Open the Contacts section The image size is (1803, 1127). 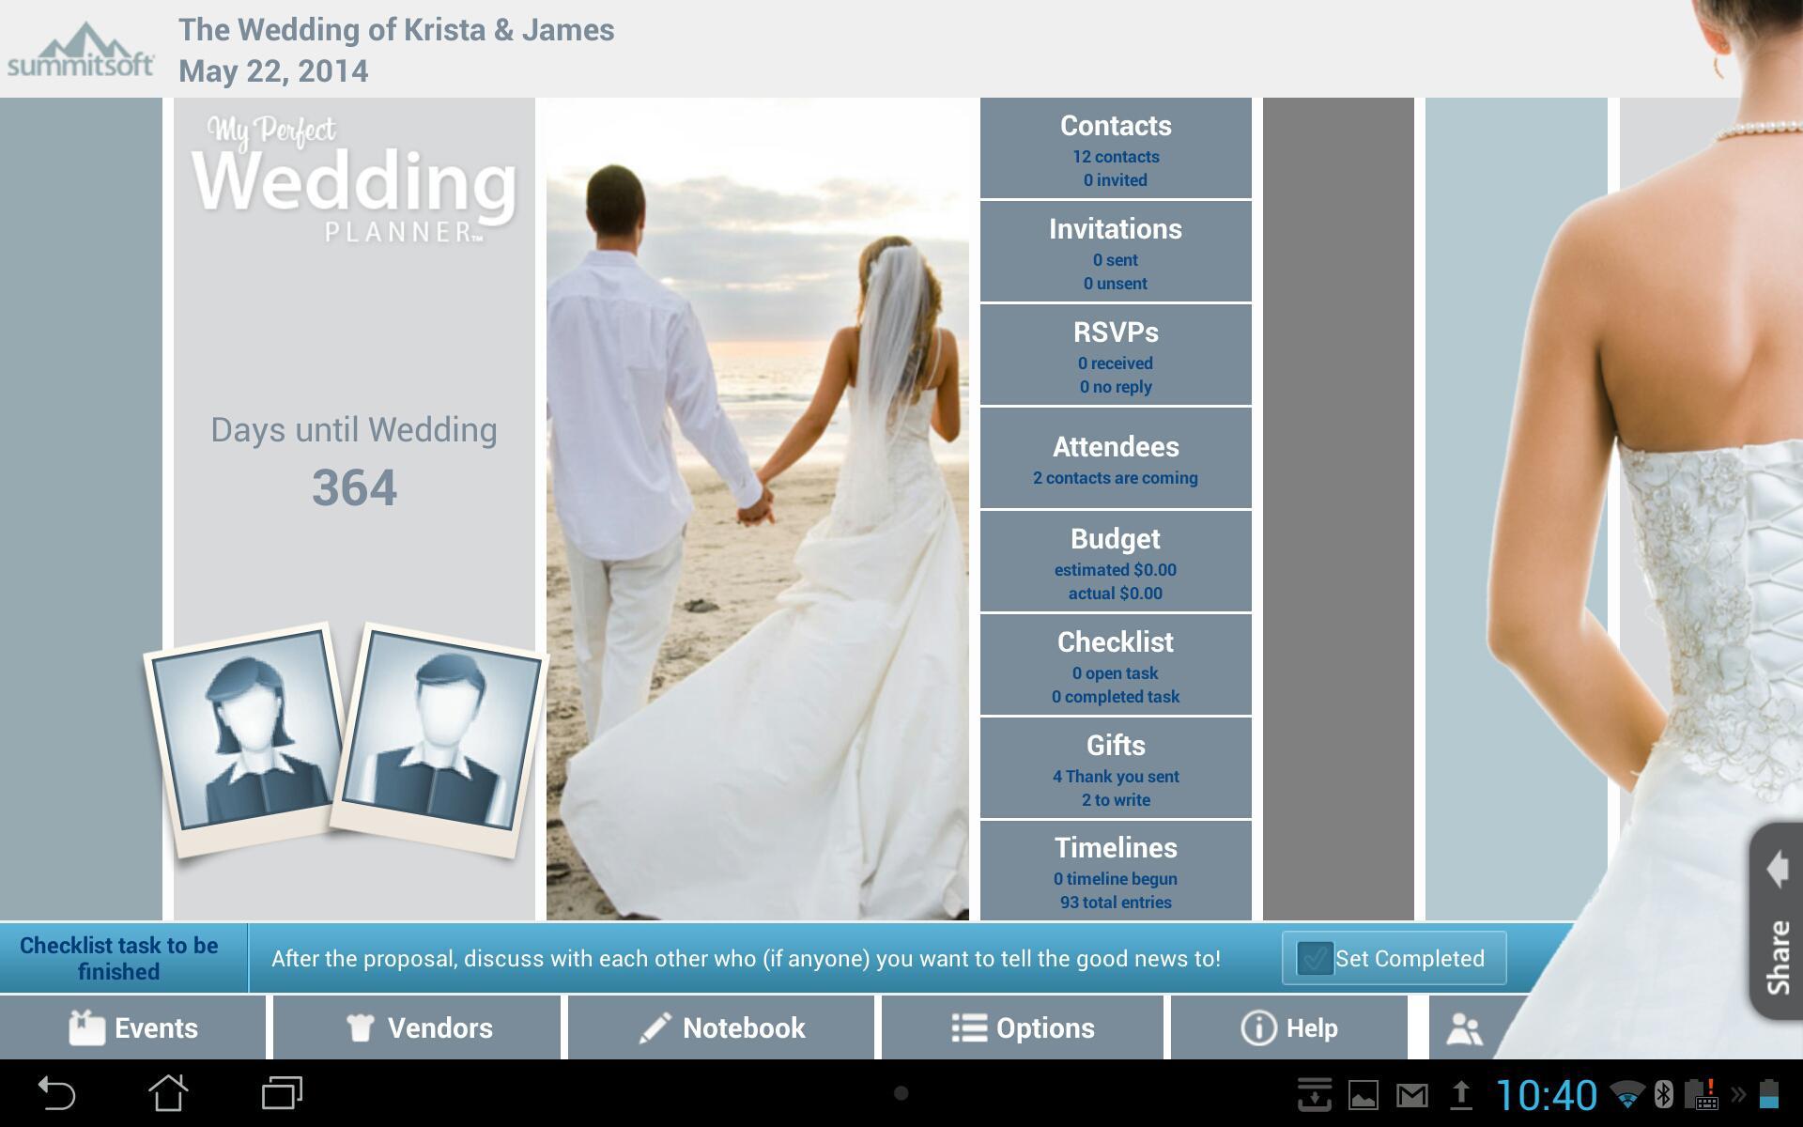point(1115,148)
